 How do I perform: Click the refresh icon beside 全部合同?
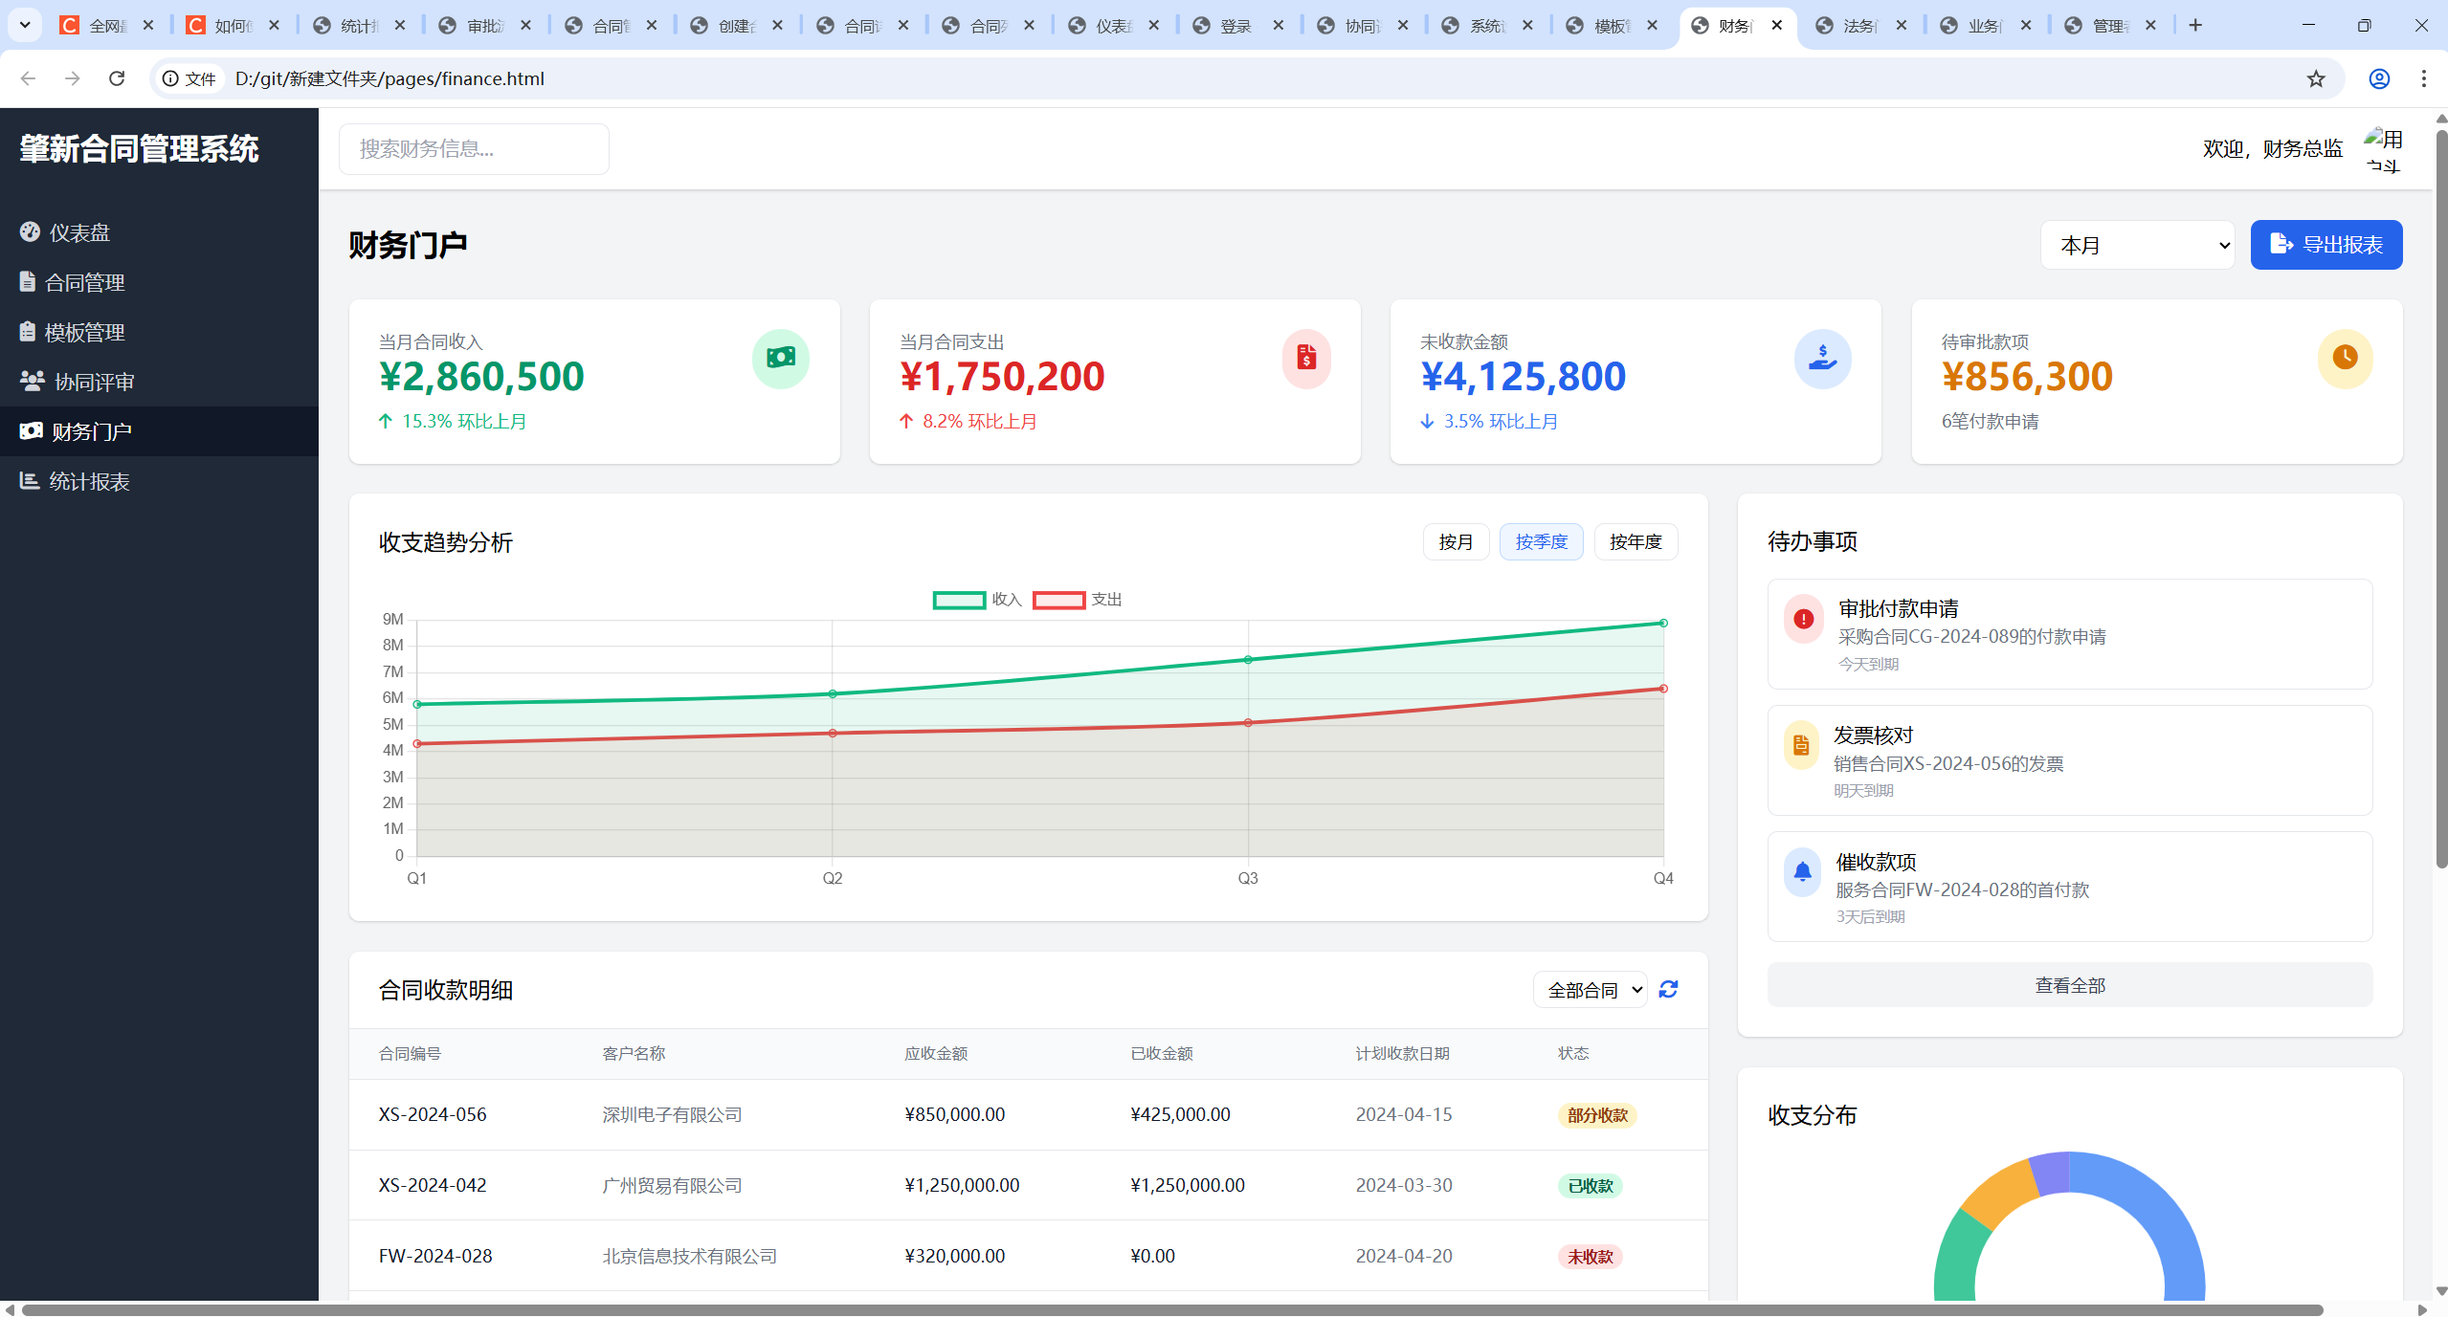[x=1668, y=989]
